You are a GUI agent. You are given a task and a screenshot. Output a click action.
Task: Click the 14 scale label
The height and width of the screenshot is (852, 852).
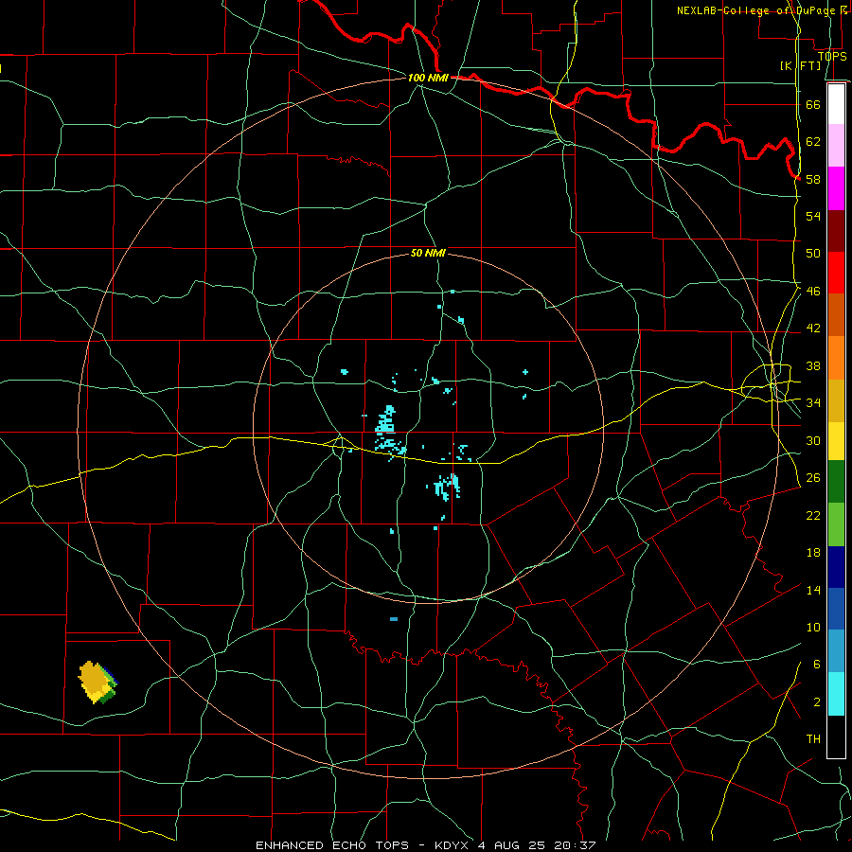[813, 590]
